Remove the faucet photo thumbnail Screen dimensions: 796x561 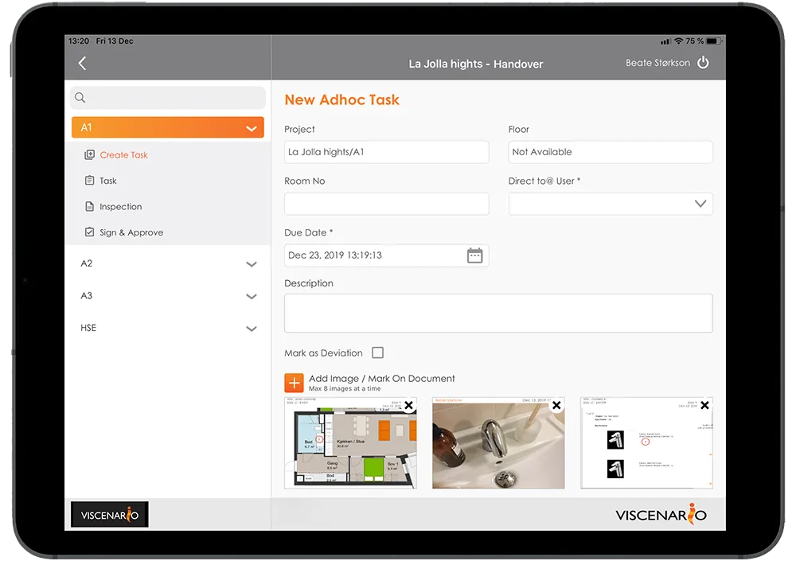coord(556,405)
